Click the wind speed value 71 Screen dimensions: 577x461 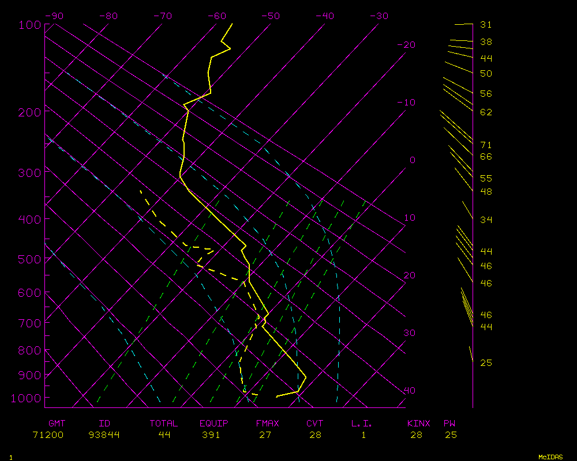pos(486,145)
